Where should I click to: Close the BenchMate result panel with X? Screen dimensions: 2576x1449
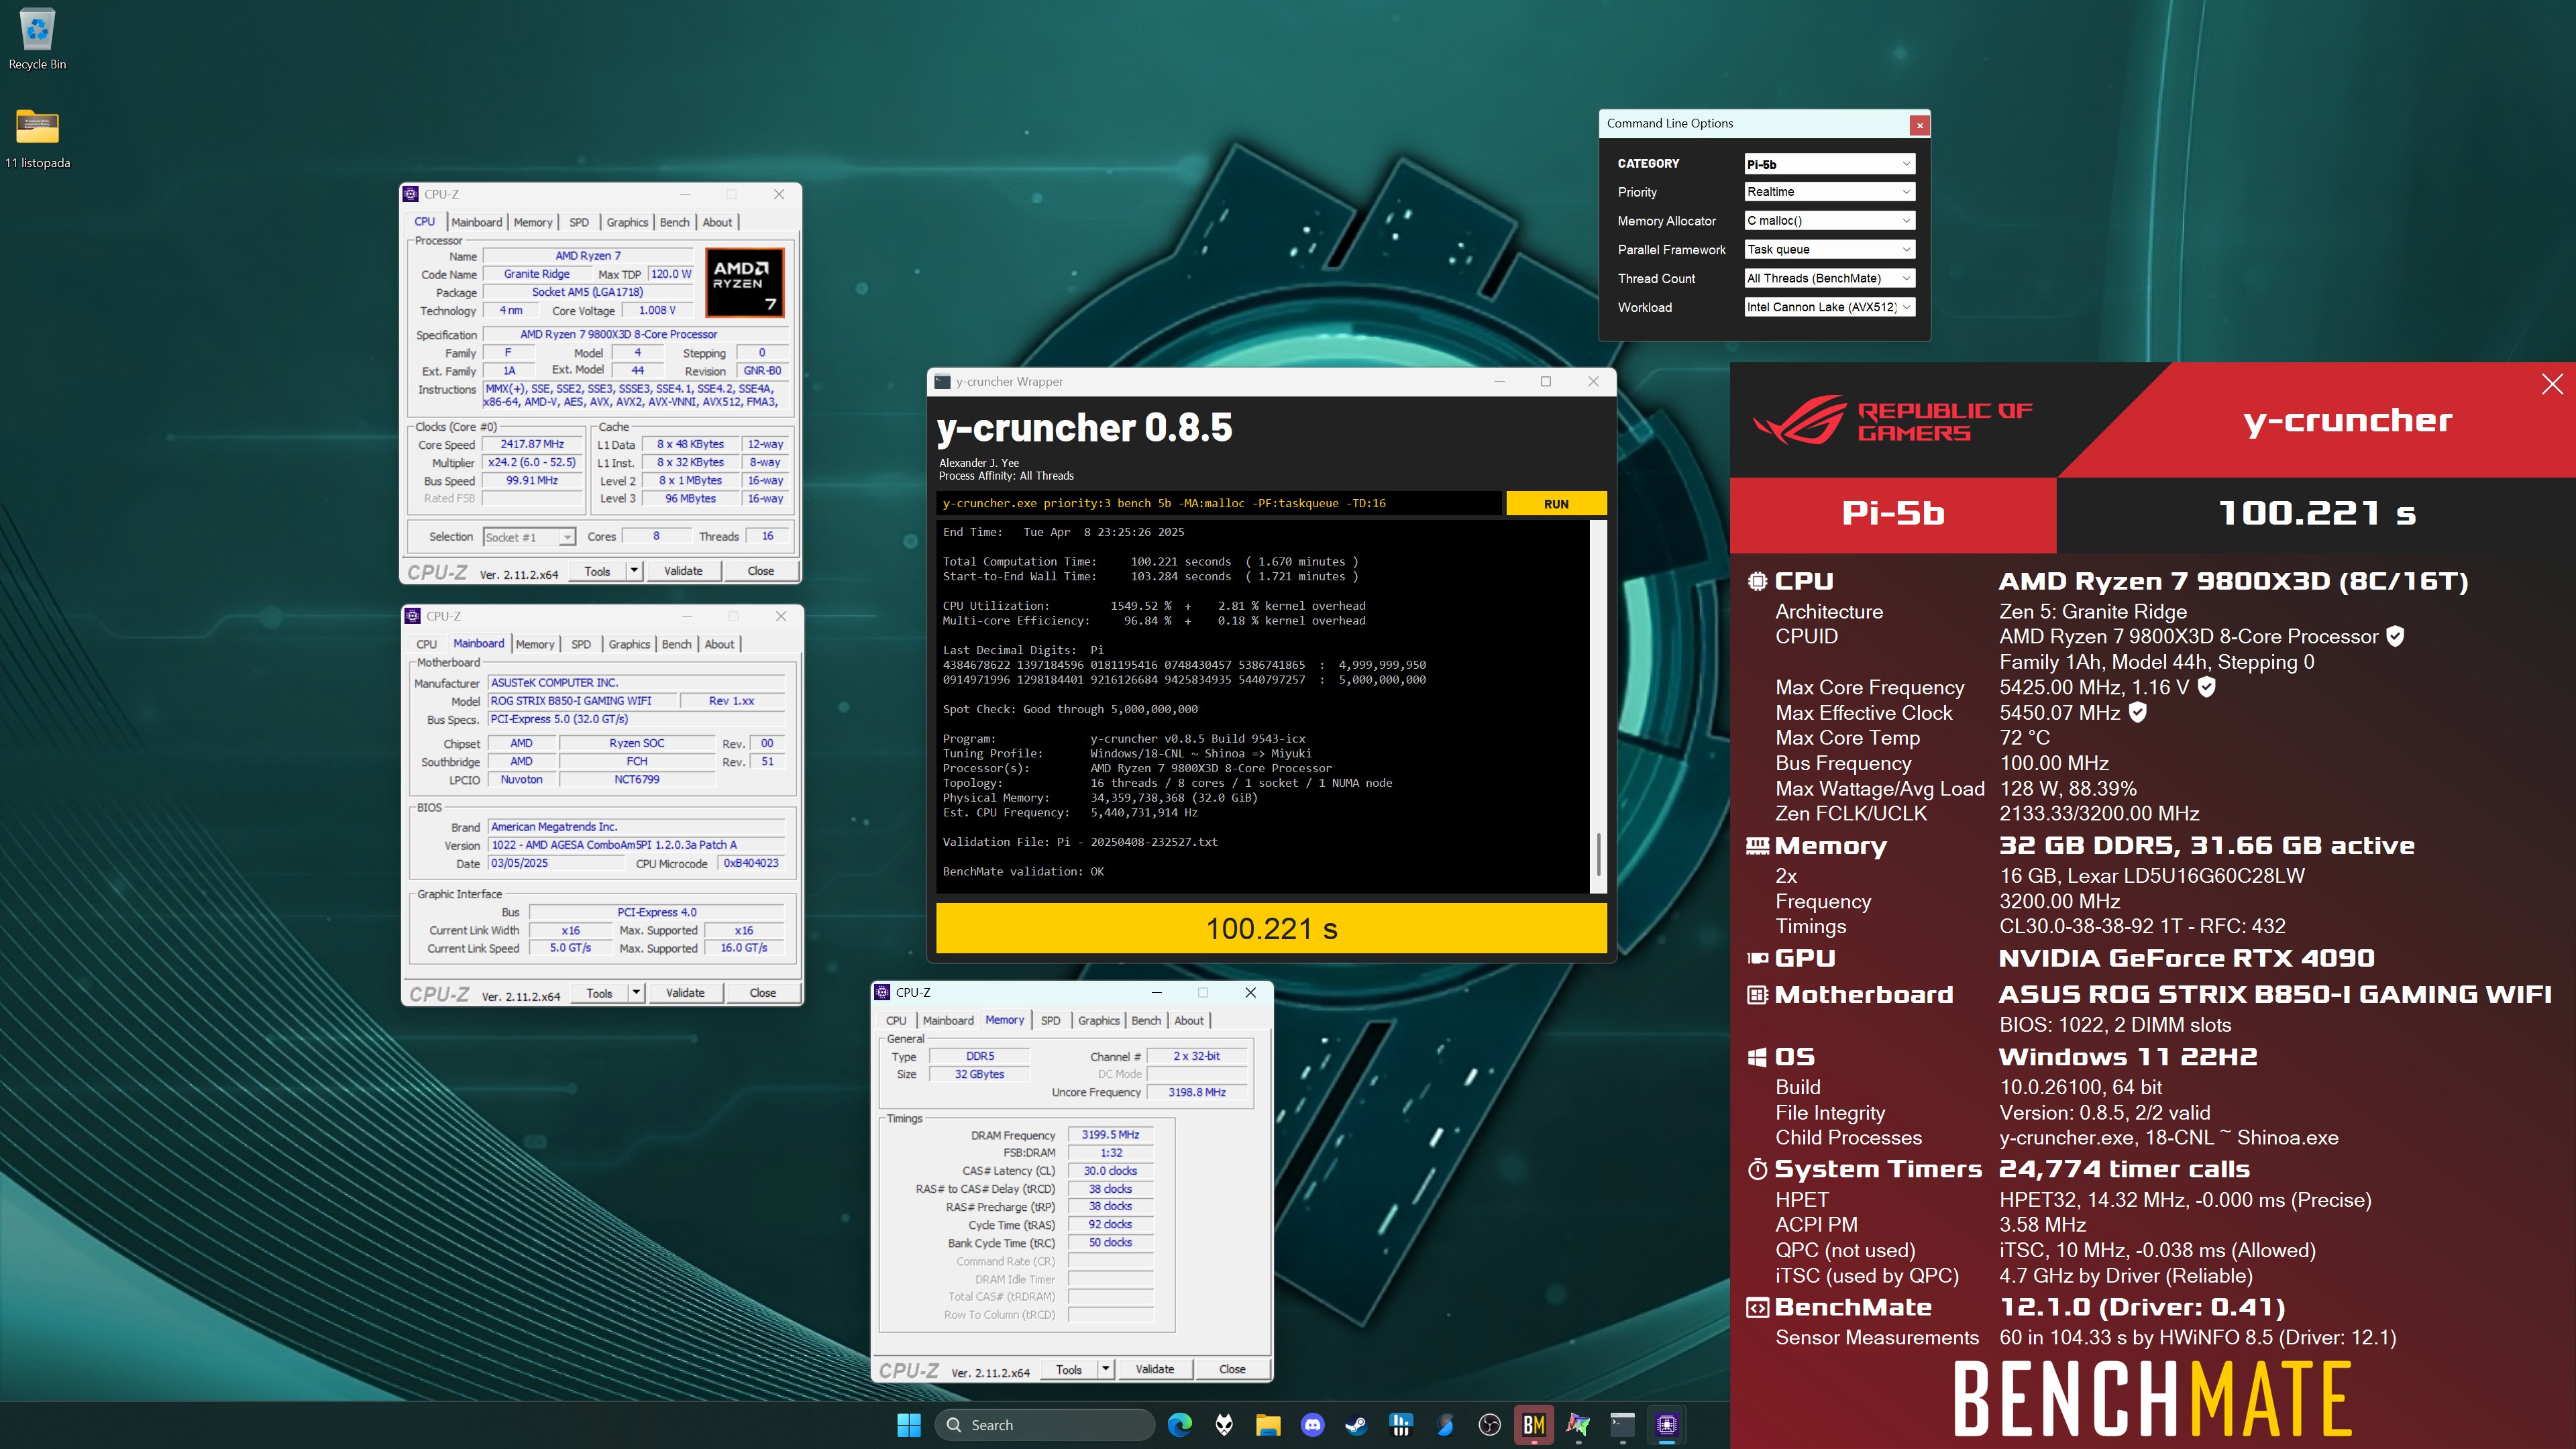pos(2552,384)
